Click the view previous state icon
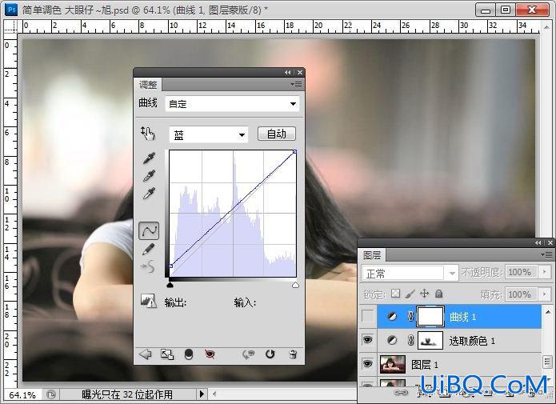Screen dimensions: 556x404 (x=249, y=354)
